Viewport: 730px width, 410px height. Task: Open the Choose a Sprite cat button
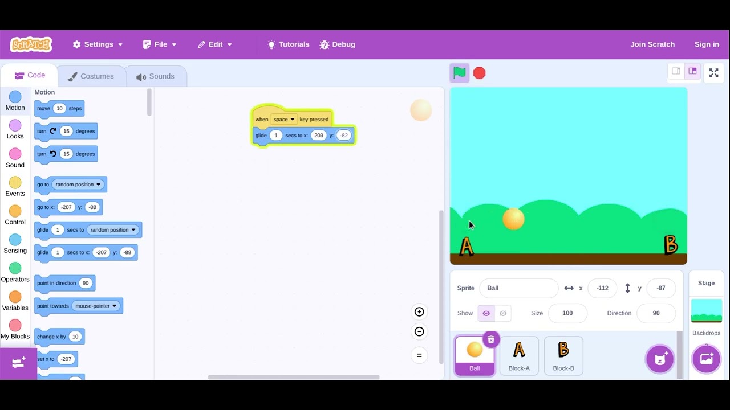pyautogui.click(x=660, y=359)
